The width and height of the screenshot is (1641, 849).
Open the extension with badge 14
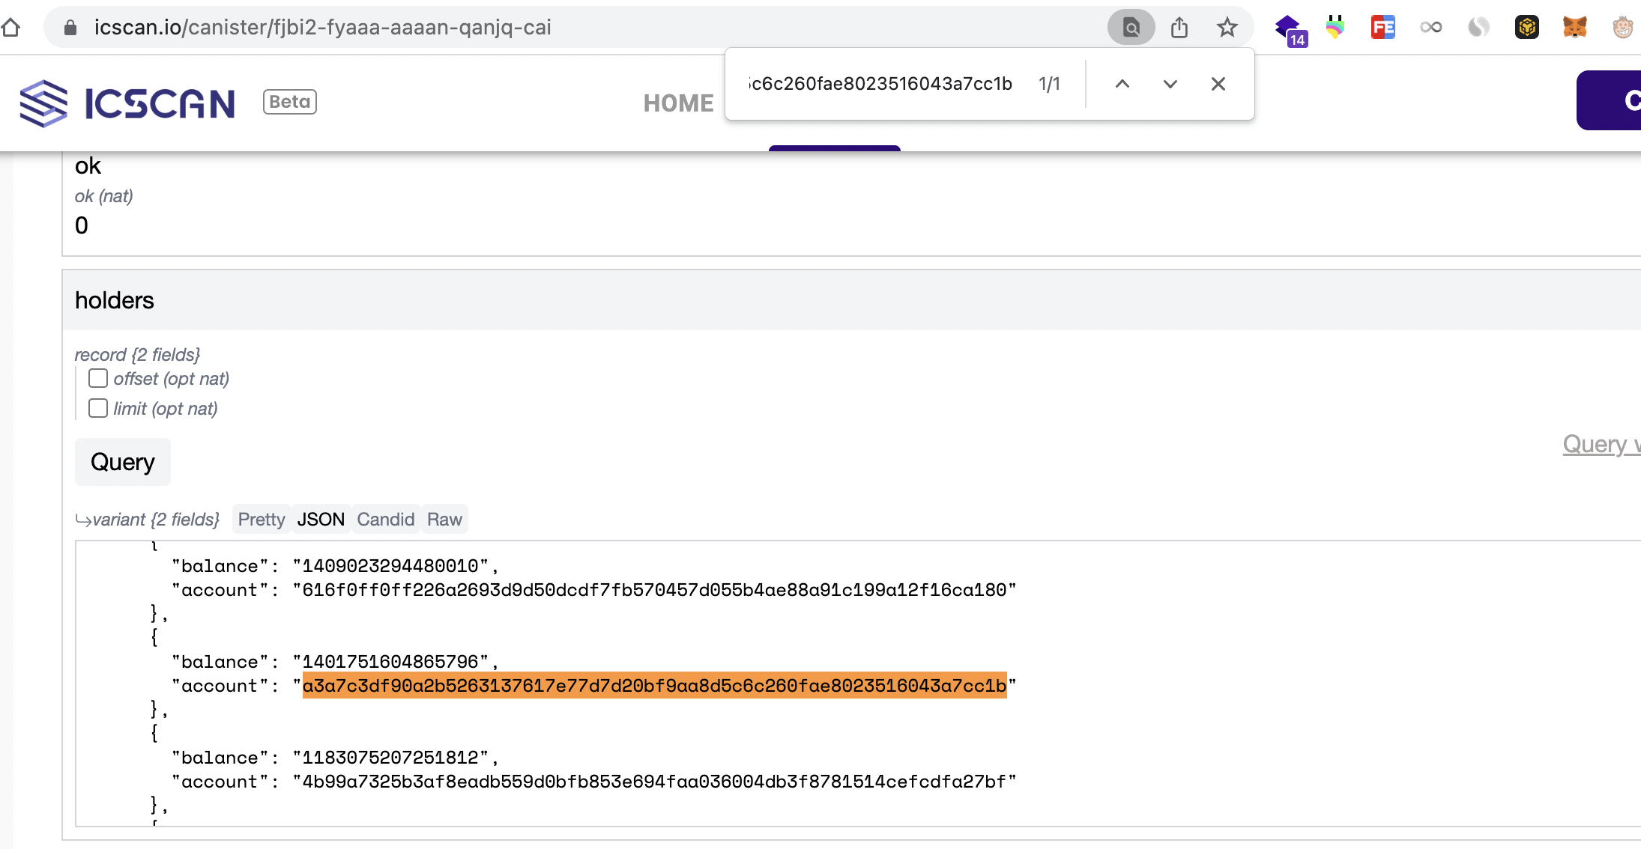[1290, 29]
